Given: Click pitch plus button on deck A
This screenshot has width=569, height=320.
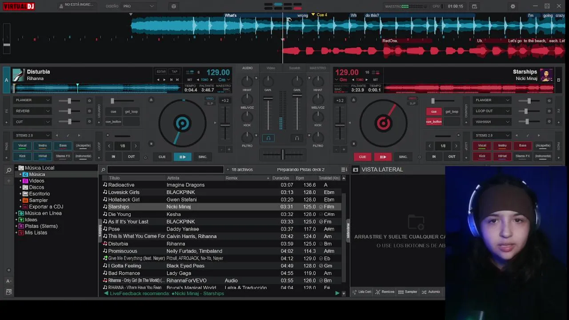Looking at the screenshot, I should coord(229,149).
